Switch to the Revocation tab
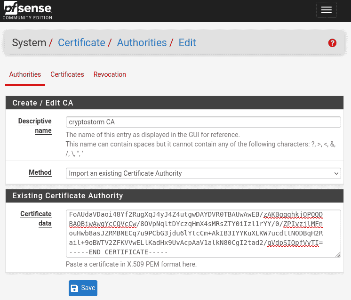 coord(110,74)
